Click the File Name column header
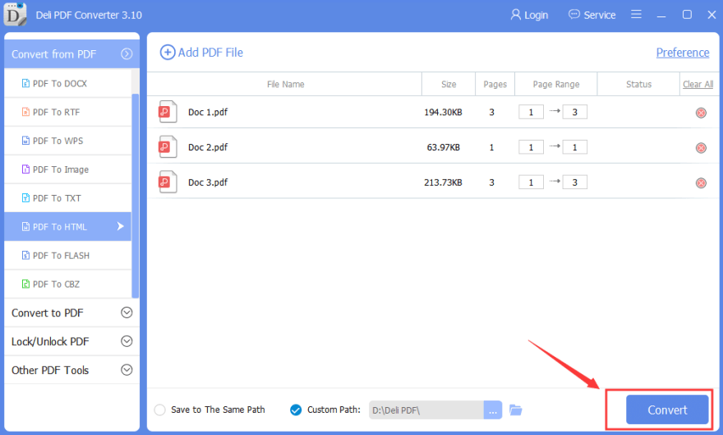 [285, 84]
